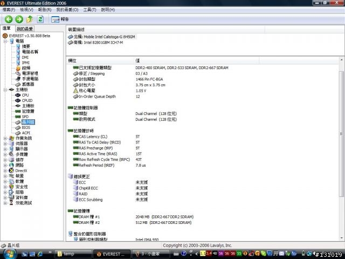Select the 資料庫 database category
This screenshot has width=345, height=259.
tap(22, 197)
